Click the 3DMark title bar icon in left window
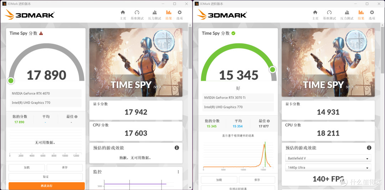This screenshot has height=190, width=385. pyautogui.click(x=4, y=4)
